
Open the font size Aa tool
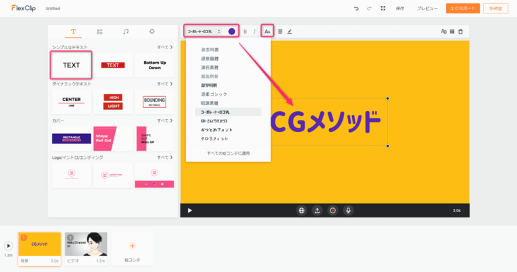267,32
